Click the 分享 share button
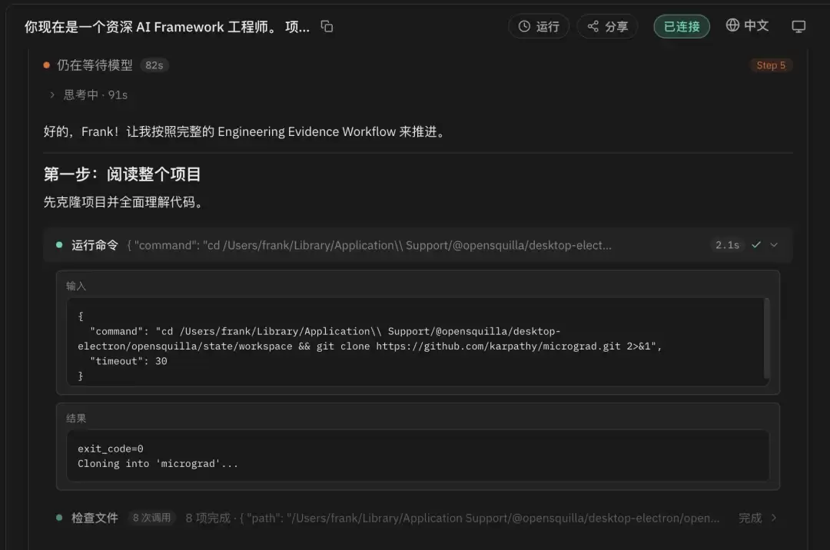The width and height of the screenshot is (830, 550). [x=608, y=26]
